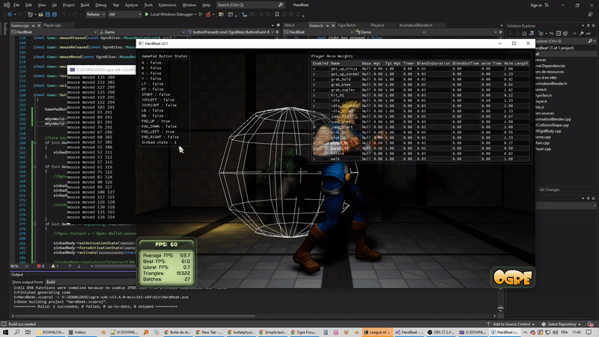Click View Code icon in Solution Explorer

tap(574, 34)
